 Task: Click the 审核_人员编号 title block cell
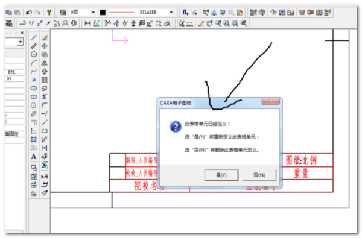[141, 173]
